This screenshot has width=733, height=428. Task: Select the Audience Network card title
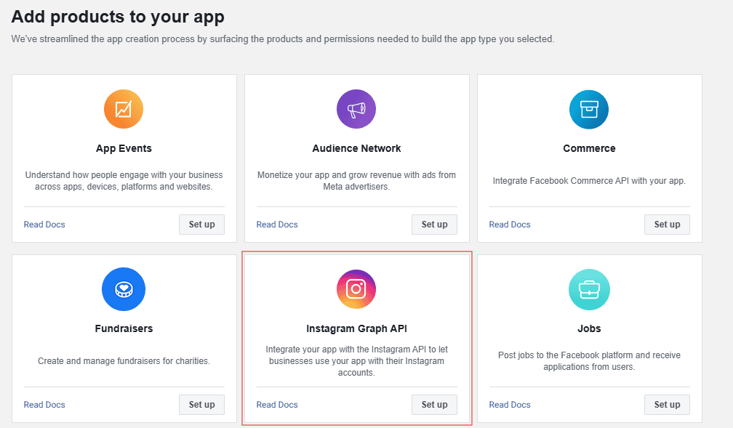pyautogui.click(x=356, y=148)
